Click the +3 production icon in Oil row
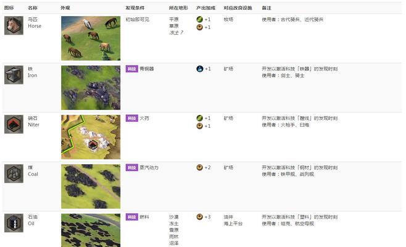406x247 pixels. coord(199,217)
